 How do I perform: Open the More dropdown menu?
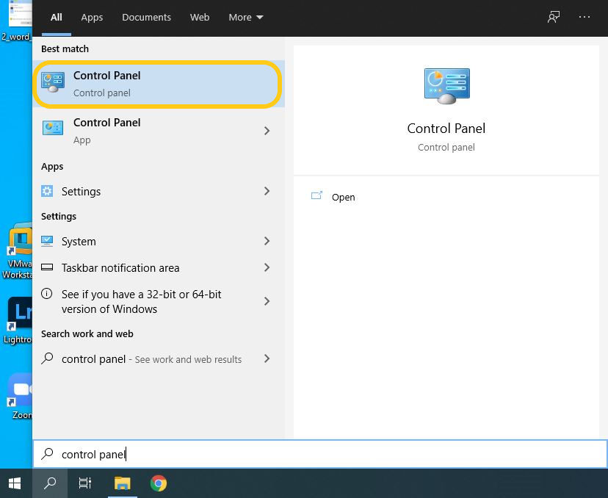tap(246, 18)
